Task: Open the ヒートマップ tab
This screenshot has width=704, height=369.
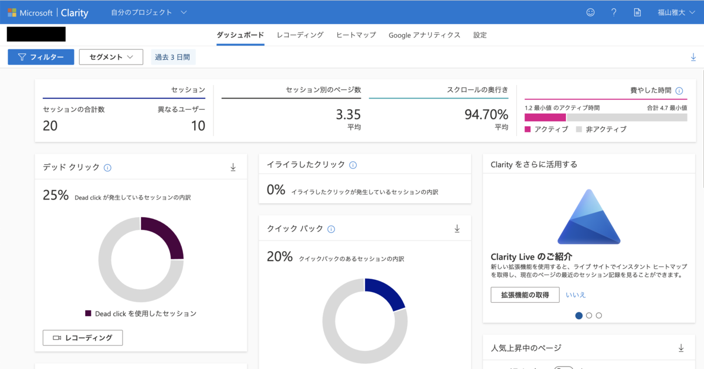Action: click(356, 35)
